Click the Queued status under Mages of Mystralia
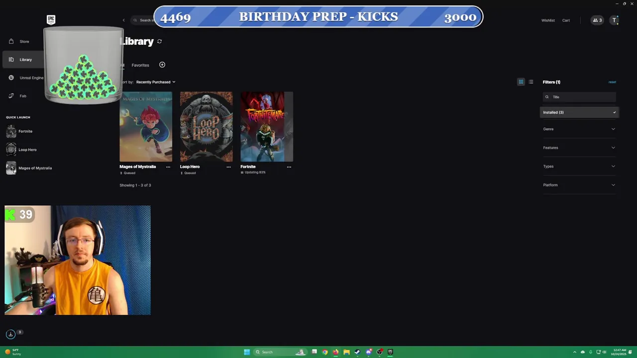Screen dimensions: 637x358 pyautogui.click(x=127, y=173)
